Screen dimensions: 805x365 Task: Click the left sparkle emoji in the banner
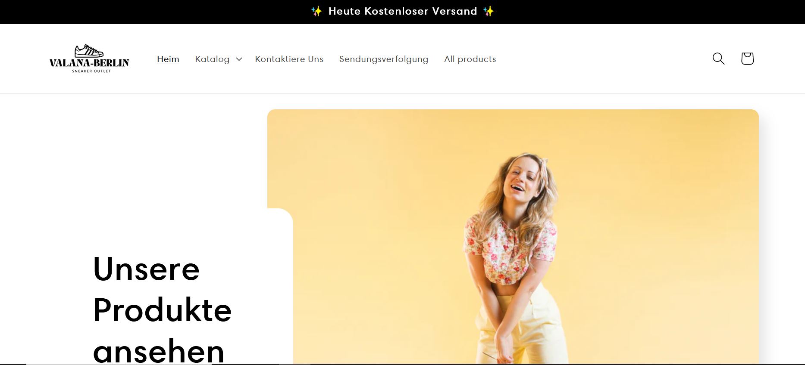[x=317, y=12]
